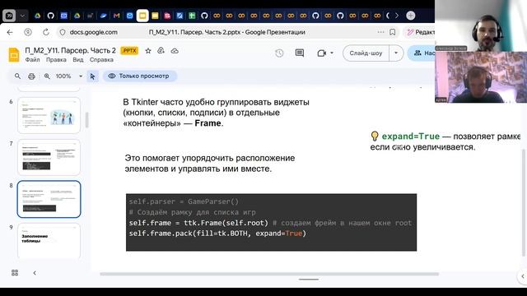Collapse the filmstrip with left chevron
Image resolution: width=527 pixels, height=296 pixels.
pyautogui.click(x=35, y=273)
